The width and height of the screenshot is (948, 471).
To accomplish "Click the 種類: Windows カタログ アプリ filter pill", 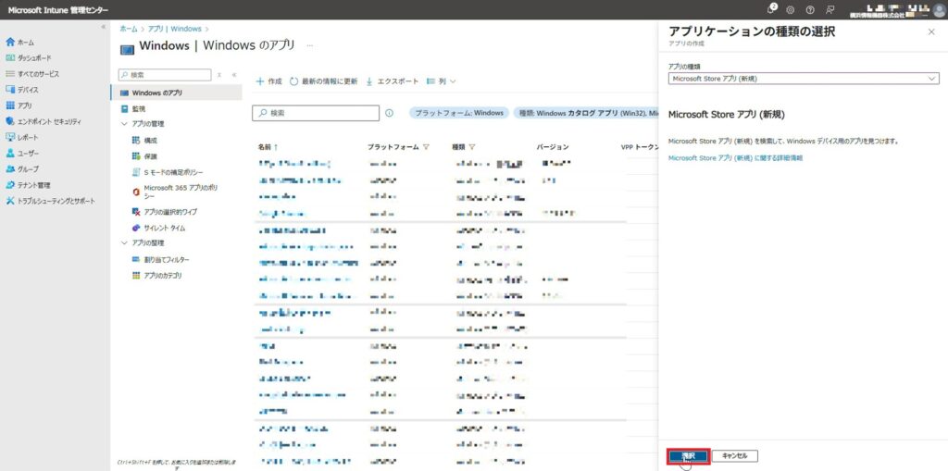I will (585, 113).
